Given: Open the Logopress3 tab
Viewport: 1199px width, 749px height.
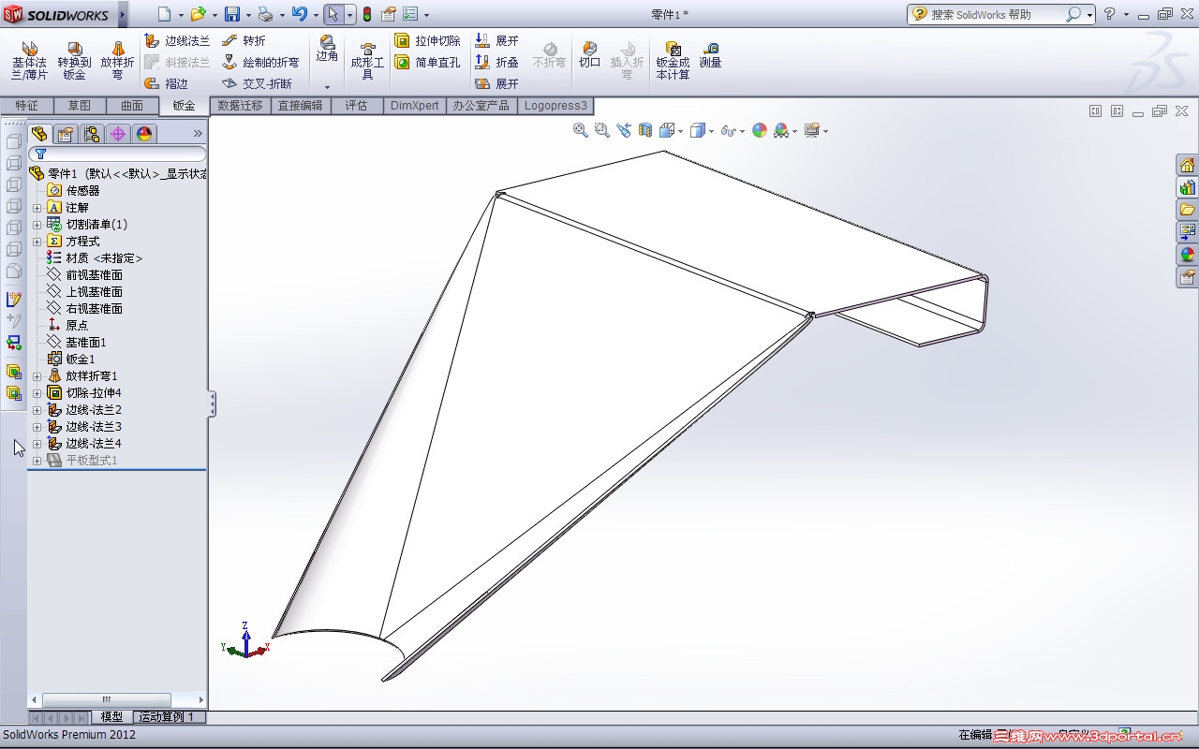Looking at the screenshot, I should coord(555,106).
